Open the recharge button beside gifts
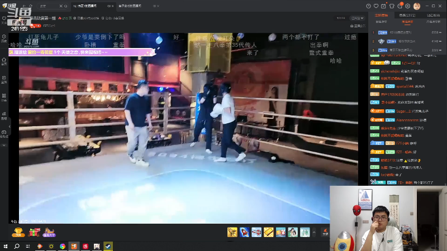 tap(325, 232)
